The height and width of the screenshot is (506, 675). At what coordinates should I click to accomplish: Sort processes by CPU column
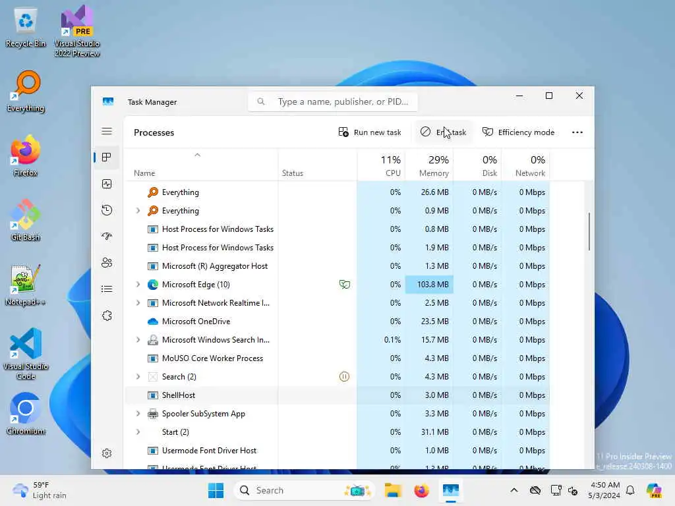(382, 165)
